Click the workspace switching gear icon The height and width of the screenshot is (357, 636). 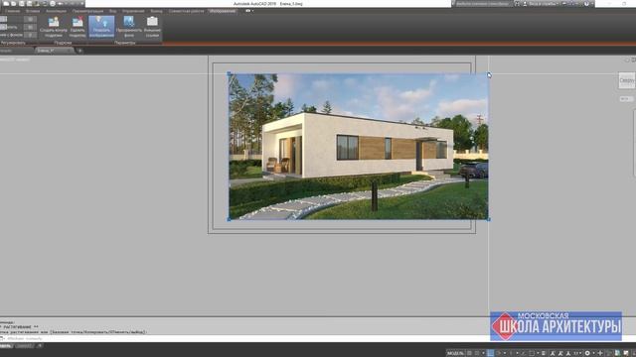(x=587, y=353)
